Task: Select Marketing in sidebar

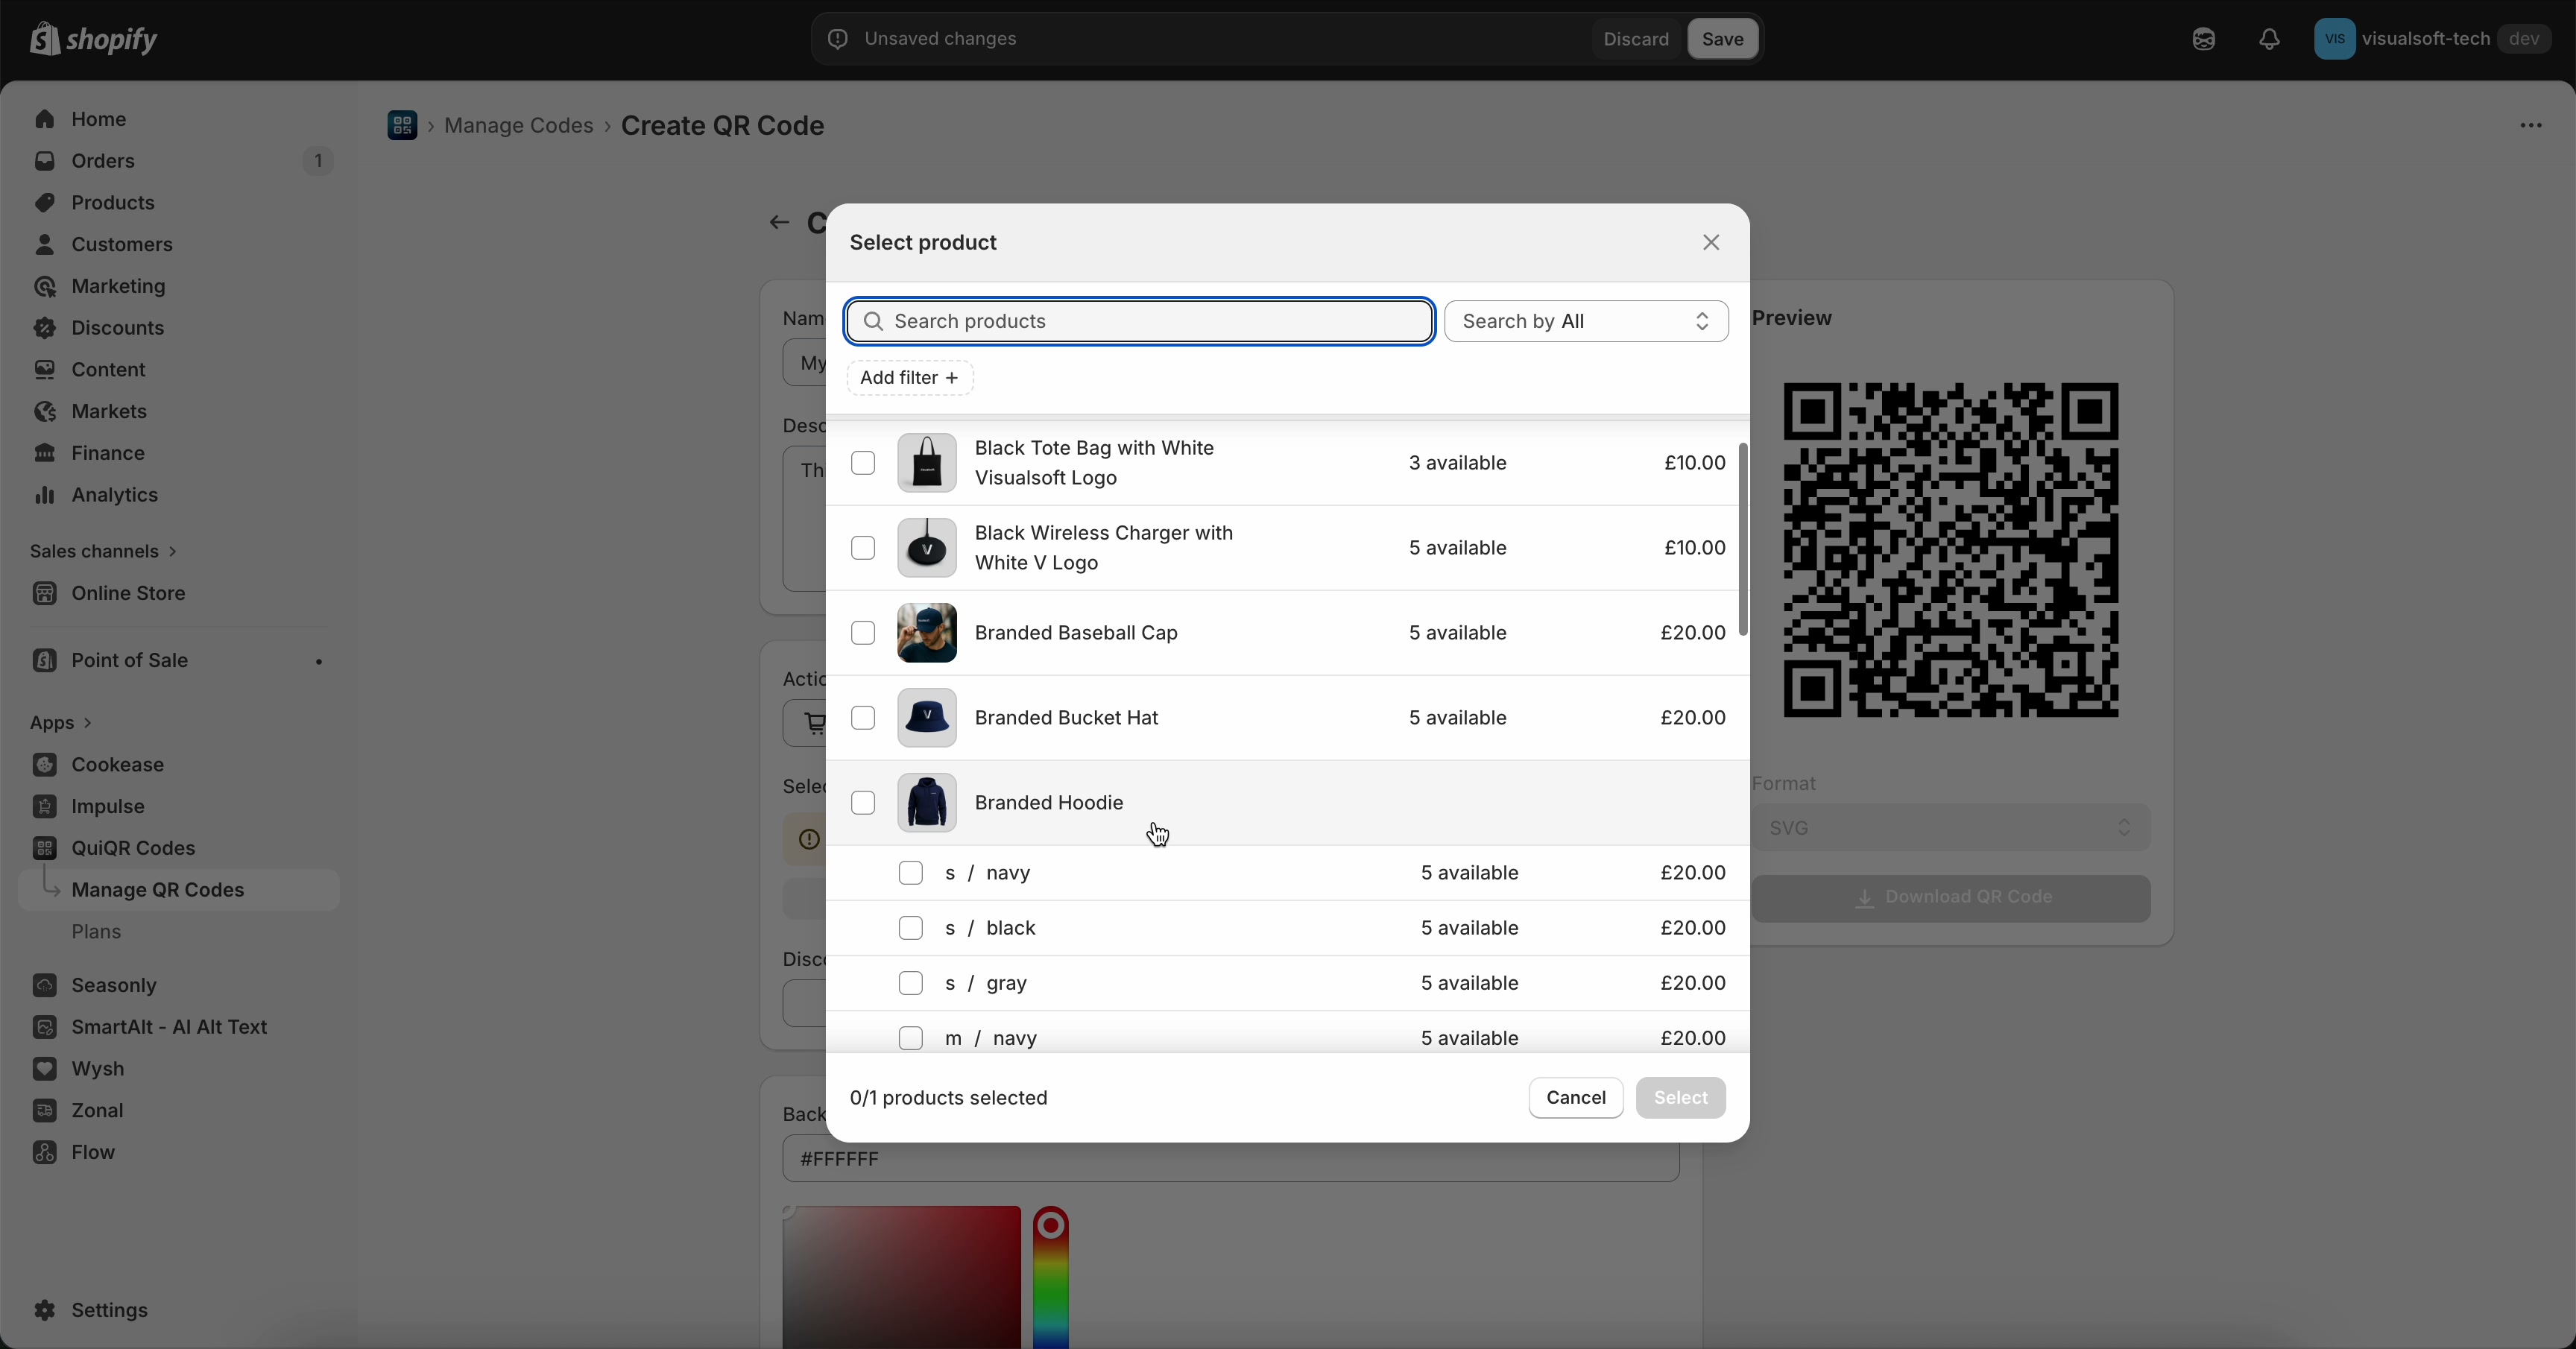Action: click(119, 286)
